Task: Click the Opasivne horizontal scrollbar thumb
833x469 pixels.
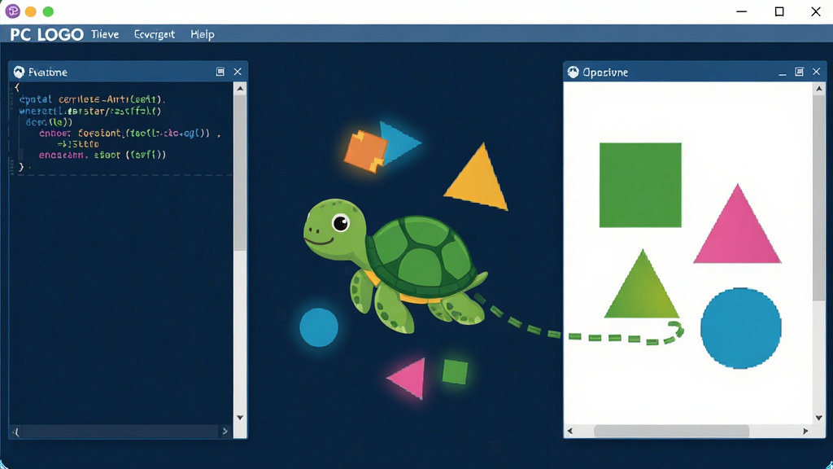Action: [x=671, y=431]
